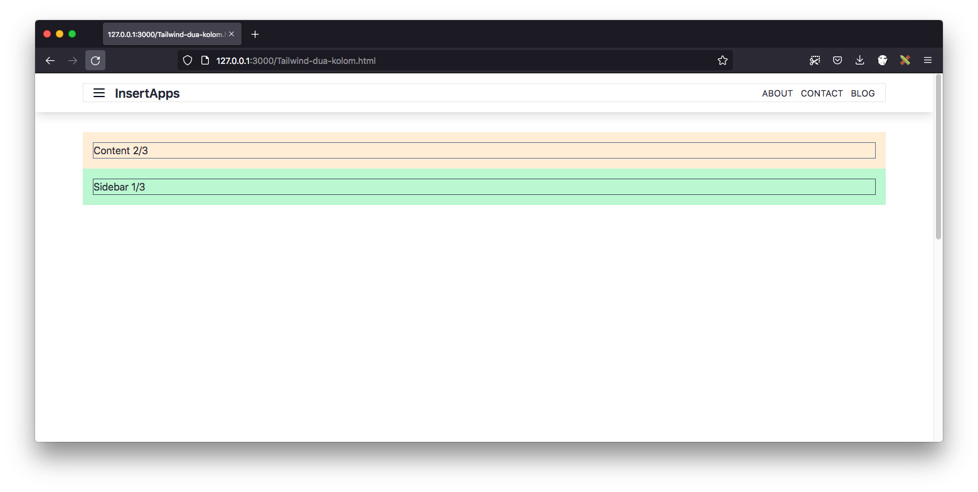Bookmark this page with the star
This screenshot has width=978, height=492.
pyautogui.click(x=723, y=61)
